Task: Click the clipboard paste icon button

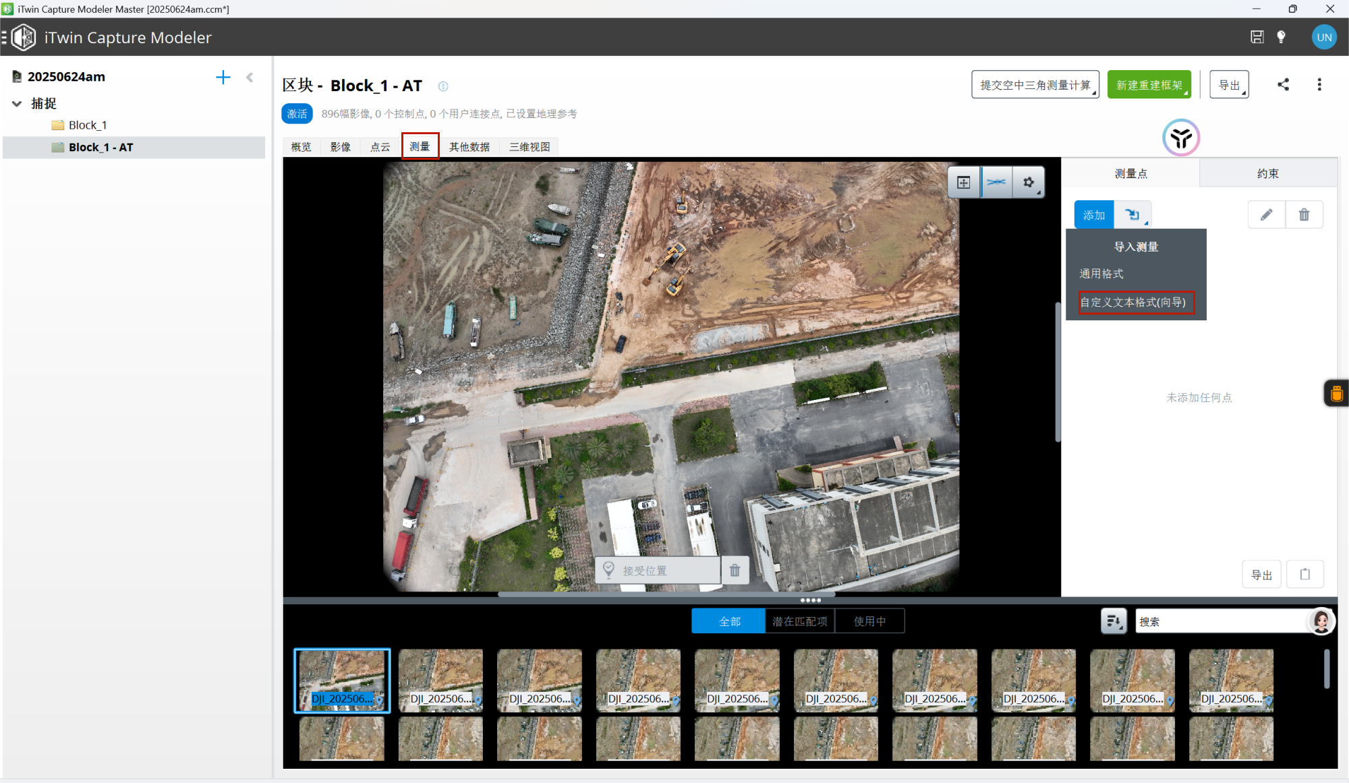Action: (x=1304, y=575)
